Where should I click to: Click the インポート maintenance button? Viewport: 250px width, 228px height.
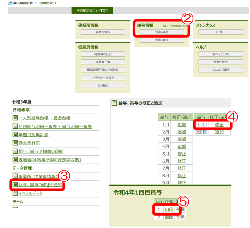tap(220, 32)
